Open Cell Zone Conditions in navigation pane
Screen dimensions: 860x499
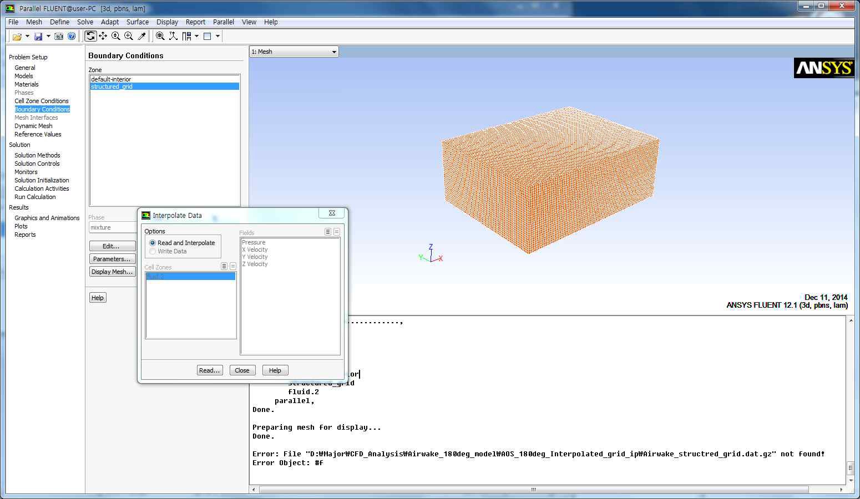click(x=42, y=101)
